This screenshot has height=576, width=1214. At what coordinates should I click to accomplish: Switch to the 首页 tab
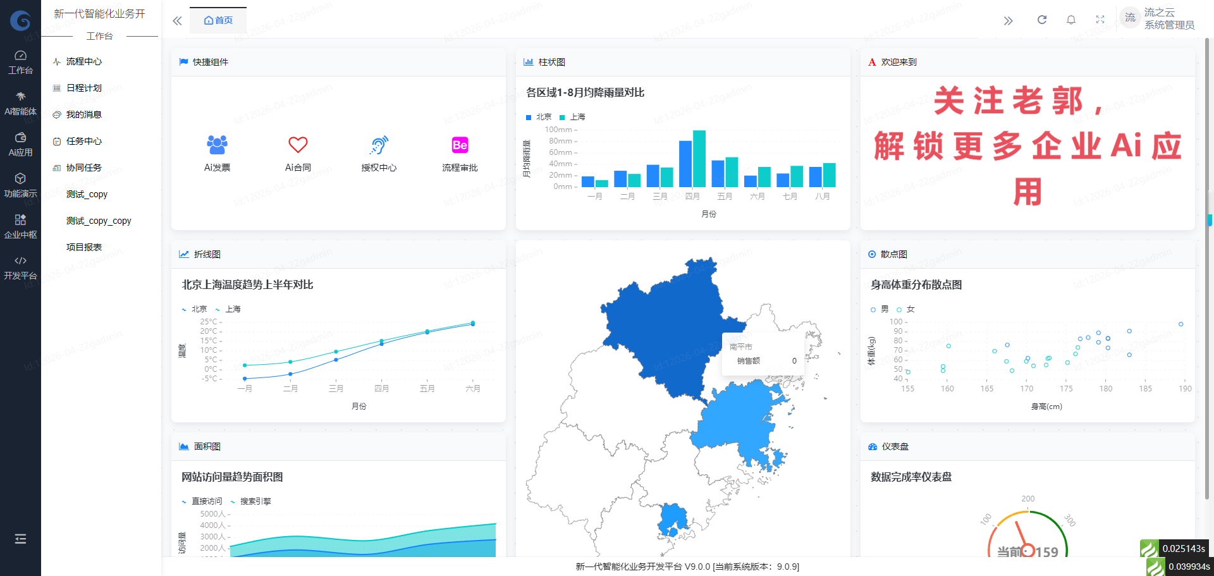pos(218,20)
